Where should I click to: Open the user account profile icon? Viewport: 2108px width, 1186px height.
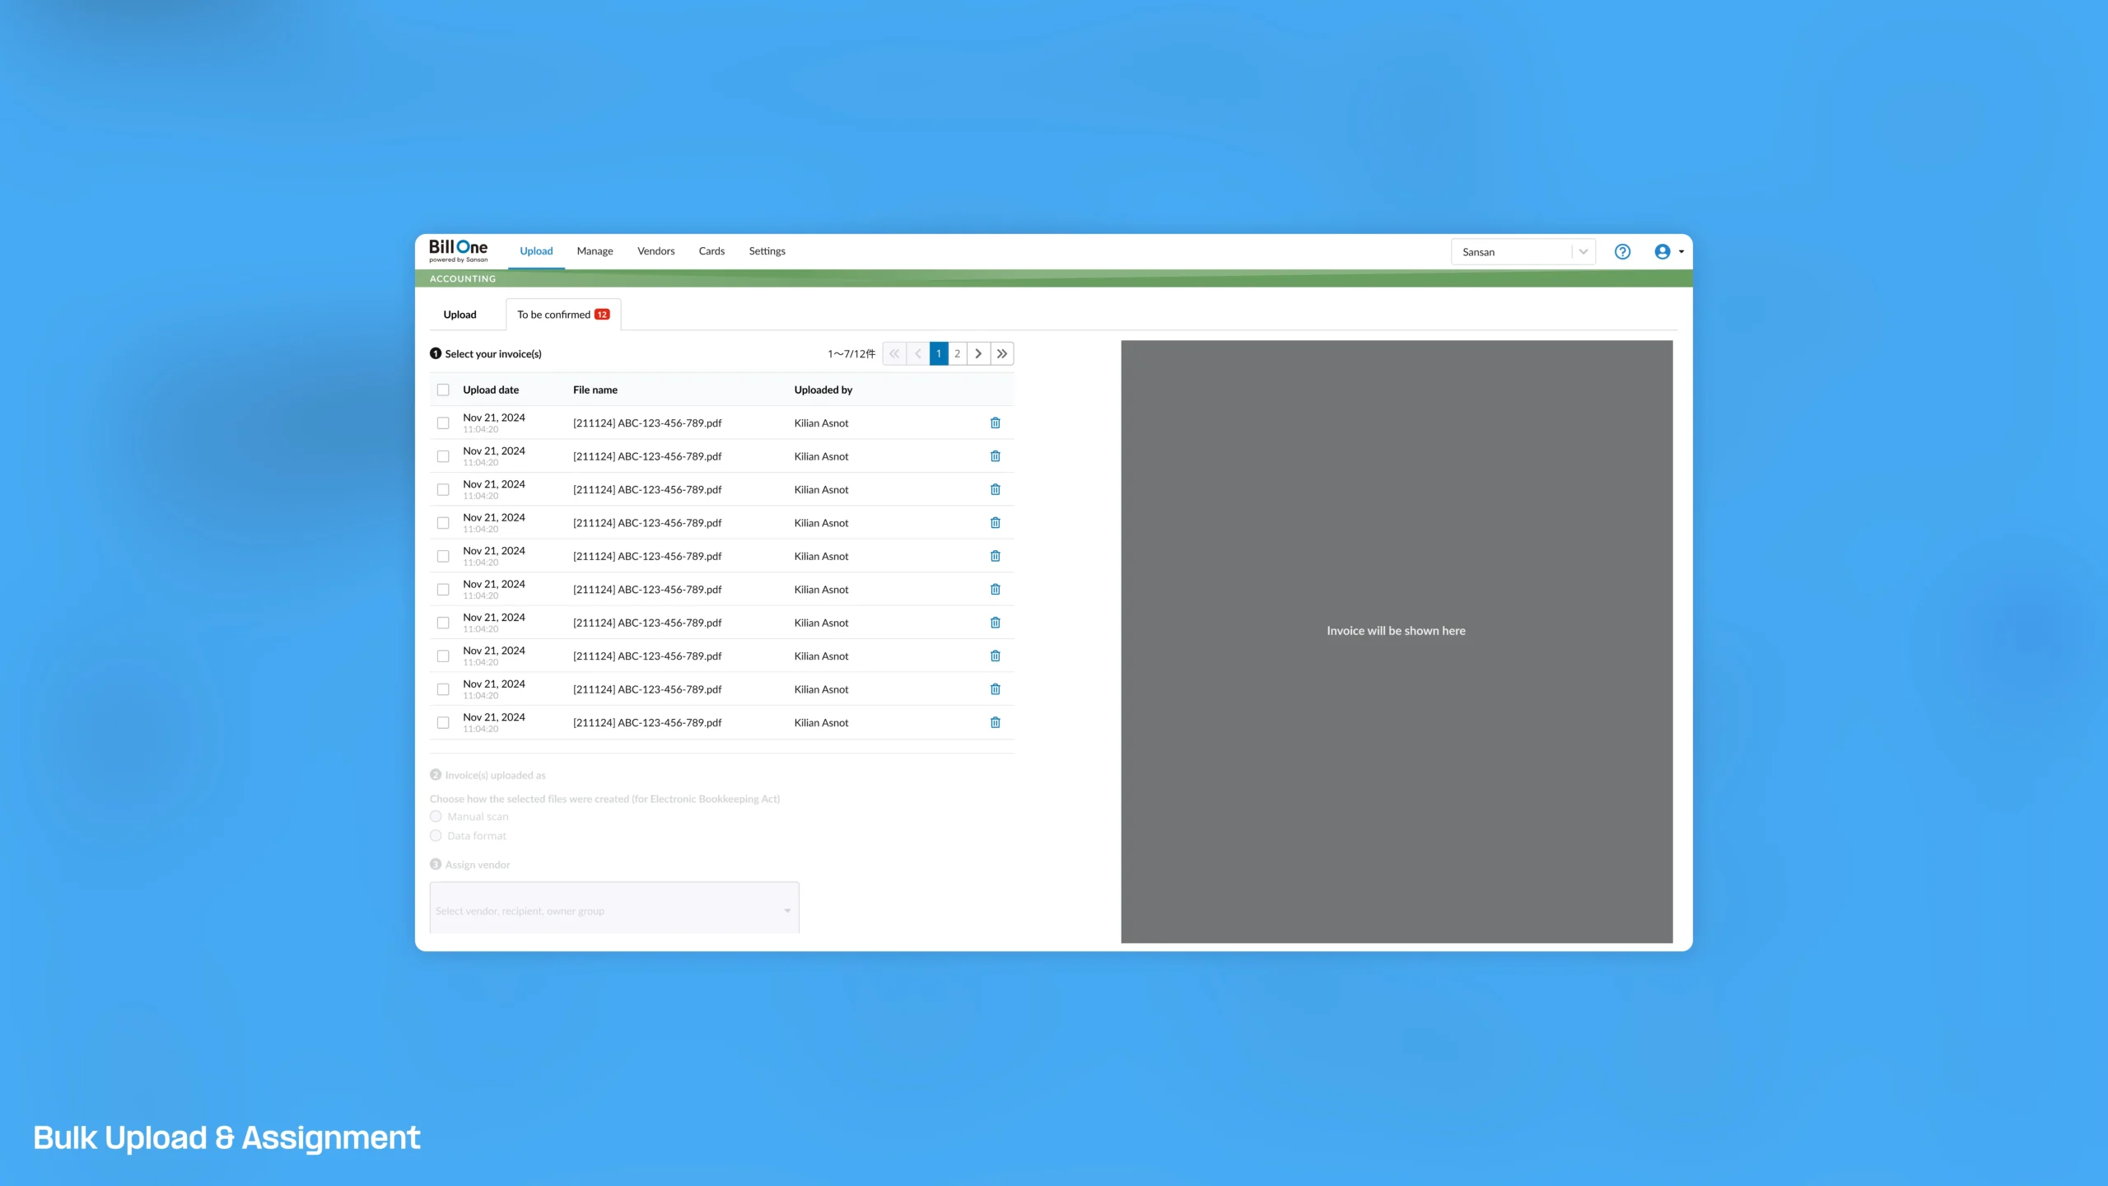1663,252
